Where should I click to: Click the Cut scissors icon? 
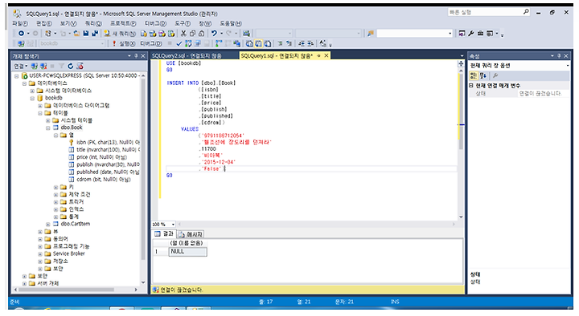183,34
